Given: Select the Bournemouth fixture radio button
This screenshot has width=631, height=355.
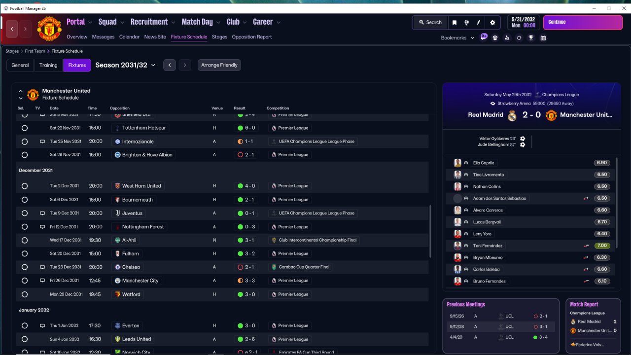Looking at the screenshot, I should pyautogui.click(x=25, y=200).
